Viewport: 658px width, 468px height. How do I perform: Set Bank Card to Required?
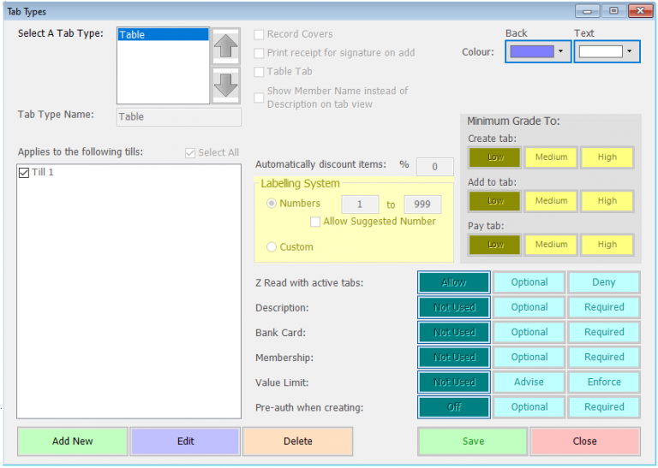tap(604, 332)
